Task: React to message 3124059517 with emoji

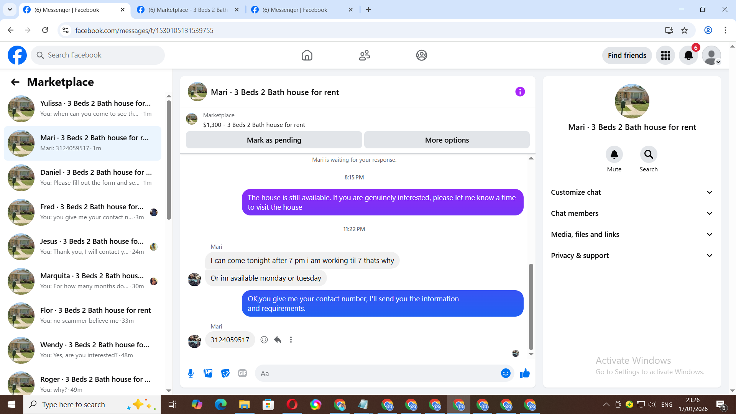Action: coord(264,340)
